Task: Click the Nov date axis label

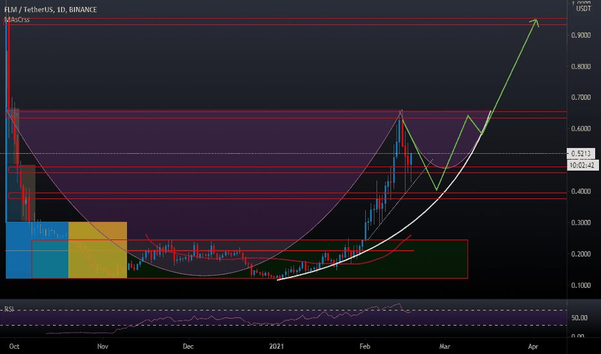Action: pos(103,346)
